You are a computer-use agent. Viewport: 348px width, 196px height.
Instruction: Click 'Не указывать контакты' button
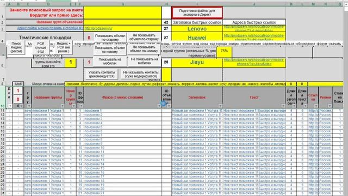(141, 74)
